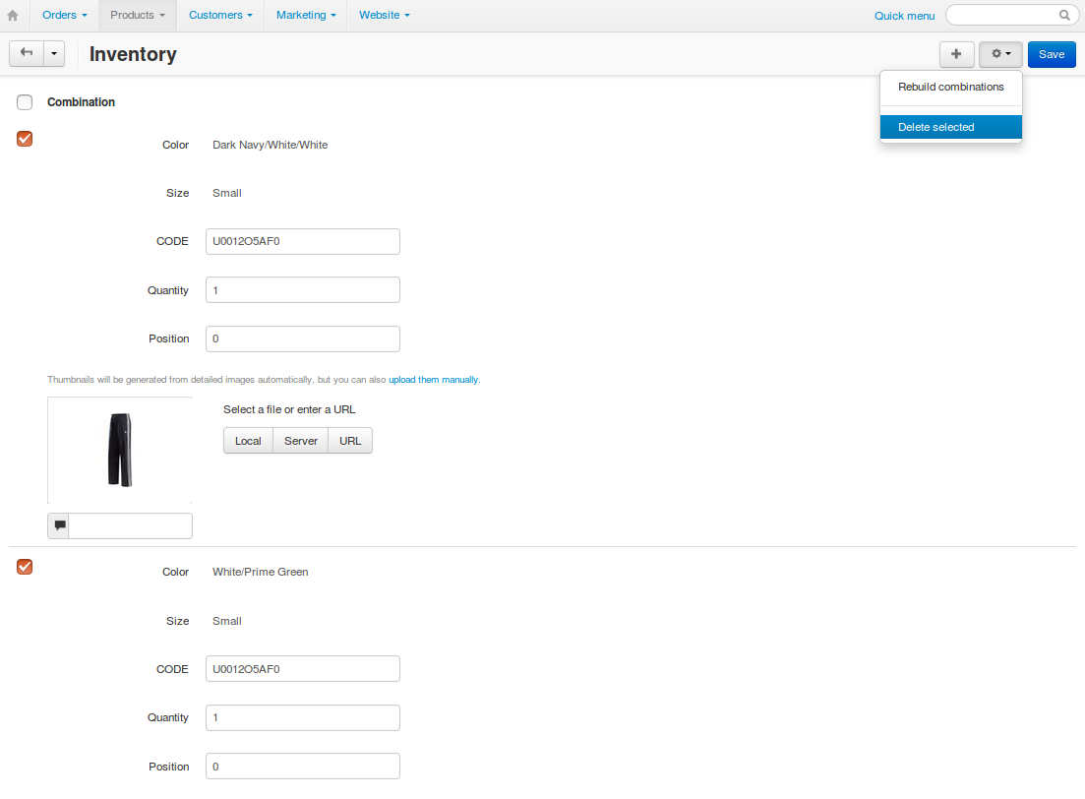The image size is (1085, 799).
Task: Click the Position field for Dark Navy/White/White
Action: [303, 338]
